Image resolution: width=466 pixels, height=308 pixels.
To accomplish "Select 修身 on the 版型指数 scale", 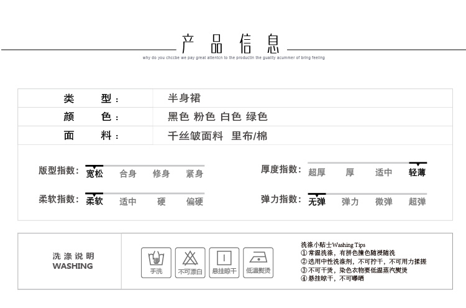I will 162,174.
